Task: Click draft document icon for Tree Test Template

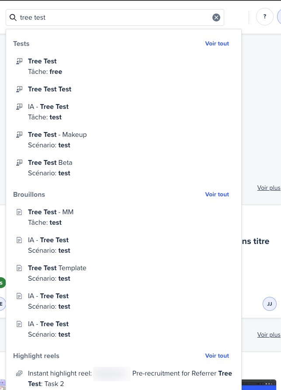Action: point(19,268)
